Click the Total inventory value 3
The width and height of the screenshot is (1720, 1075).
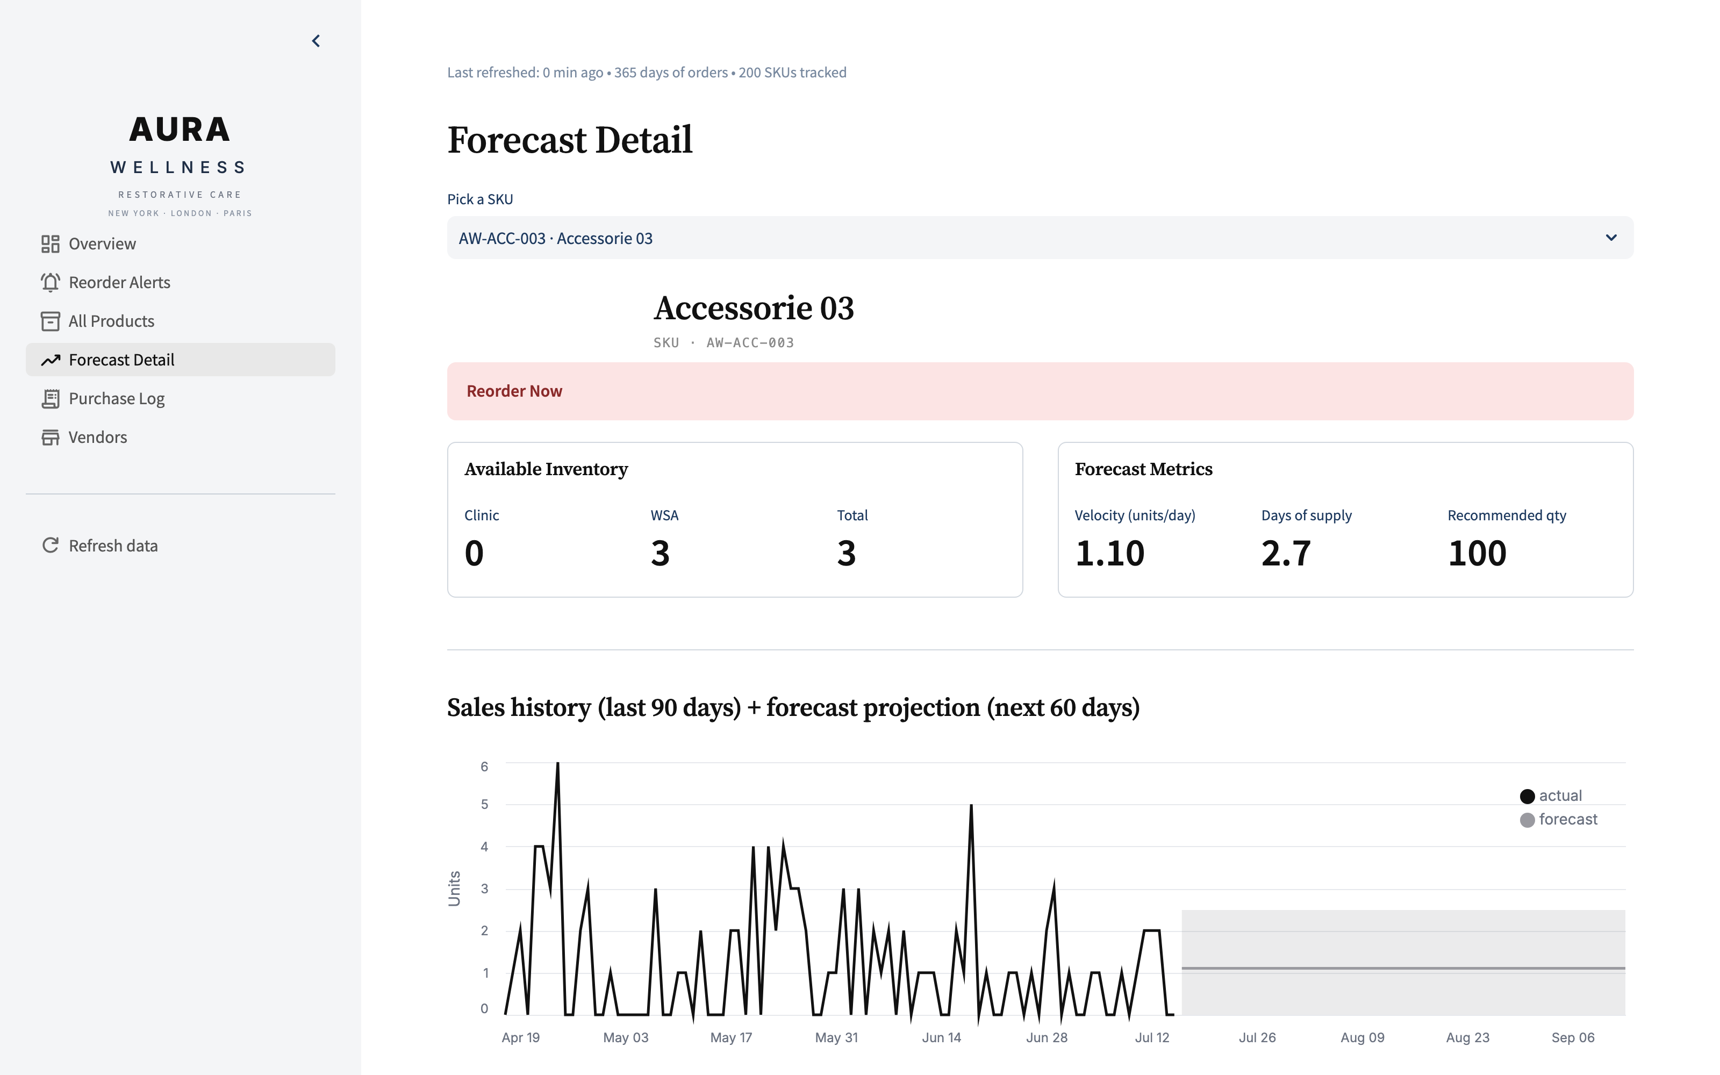click(x=847, y=553)
